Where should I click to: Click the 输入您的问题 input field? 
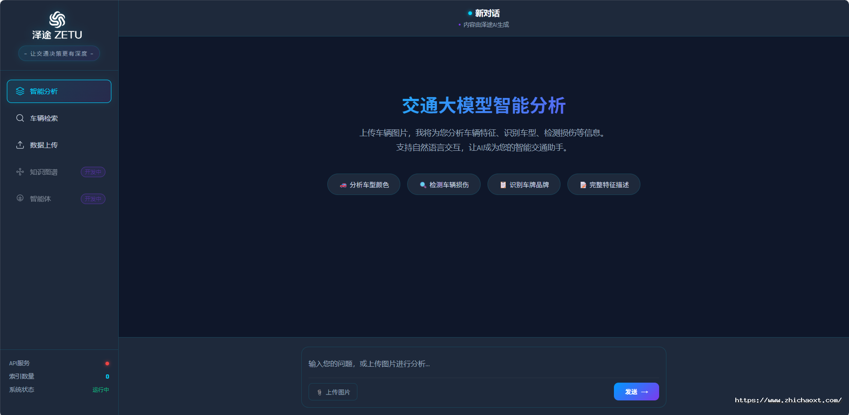[x=484, y=364]
